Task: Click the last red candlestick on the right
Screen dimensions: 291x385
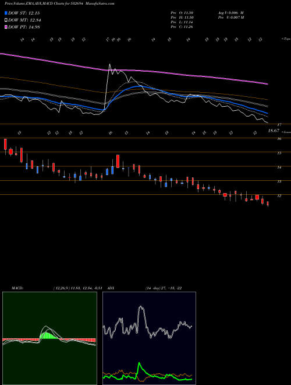Action: (x=268, y=204)
